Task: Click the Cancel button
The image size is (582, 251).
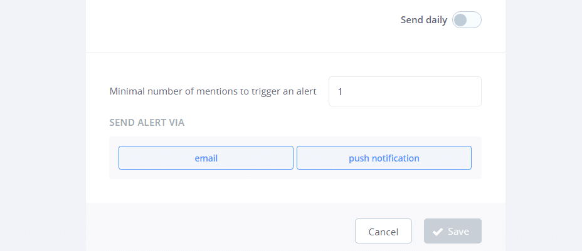Action: pos(383,231)
